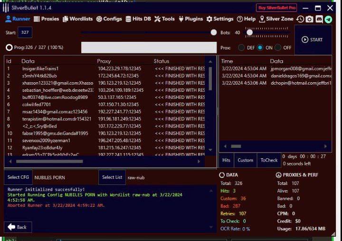This screenshot has height=241, width=342.
Task: Open the Plugins menu item
Action: coord(190,19)
